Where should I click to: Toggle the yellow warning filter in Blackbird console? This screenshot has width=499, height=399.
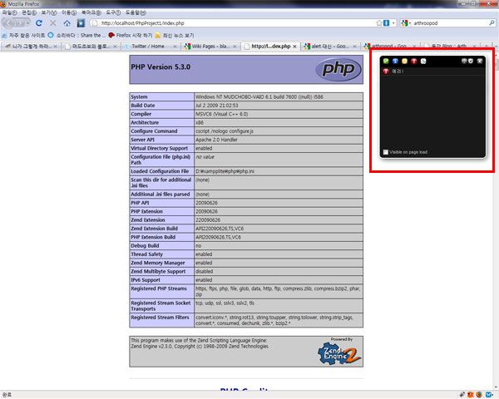(x=404, y=61)
